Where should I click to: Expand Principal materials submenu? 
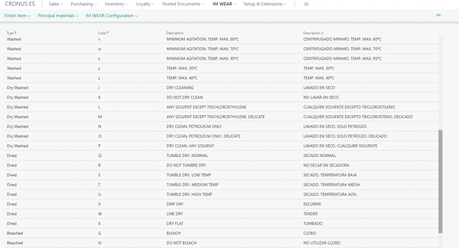pos(58,16)
